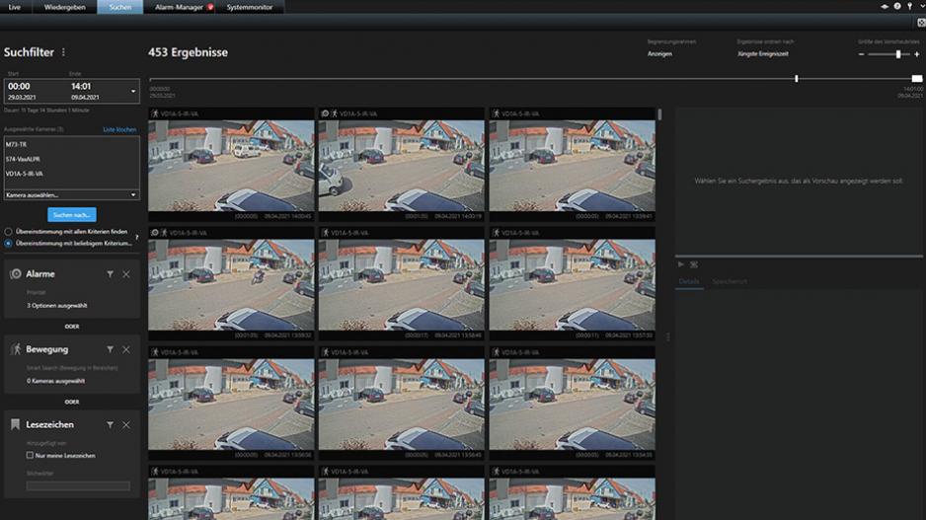Click the key-shaped status icon in top bar
This screenshot has width=926, height=520.
click(x=909, y=7)
